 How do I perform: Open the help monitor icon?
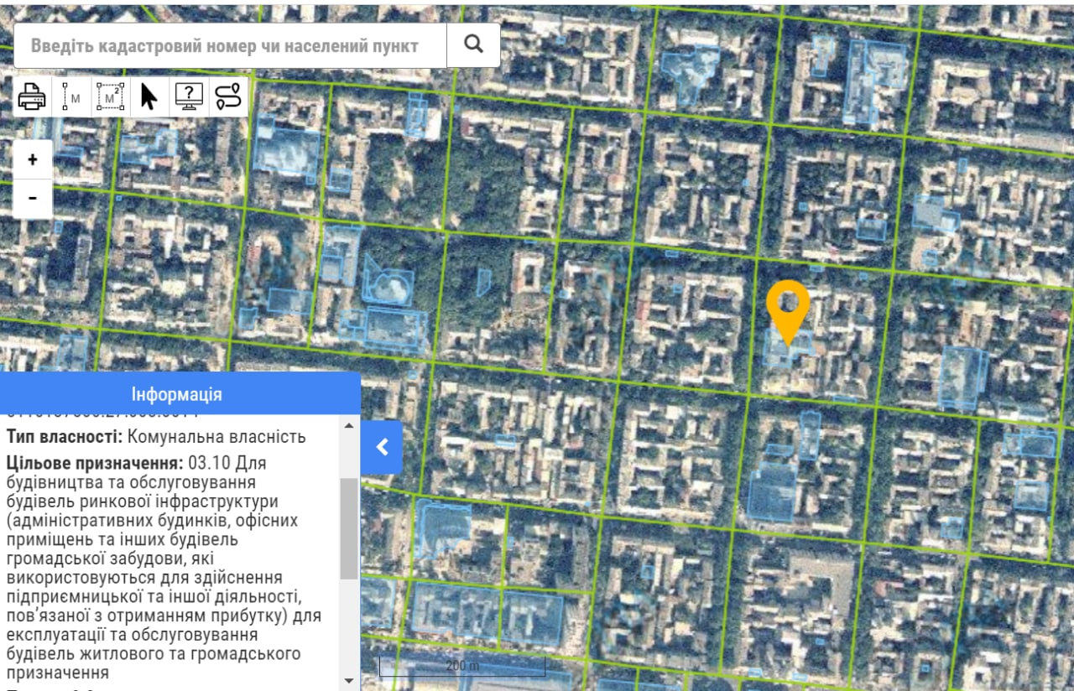tap(189, 97)
